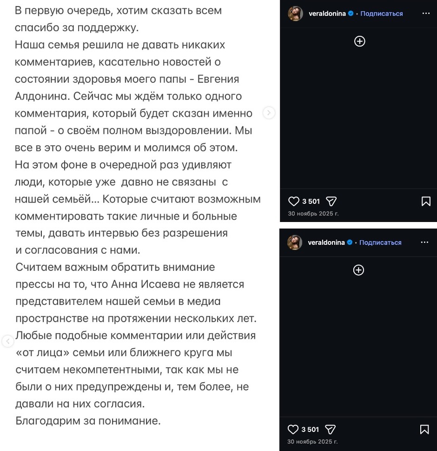The image size is (437, 451).
Task: Click the share arrow on the upper post
Action: [331, 202]
